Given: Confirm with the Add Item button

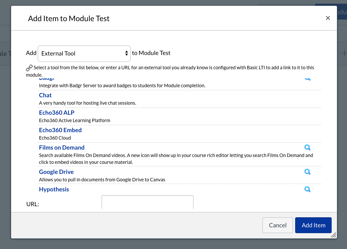Looking at the screenshot, I should 313,225.
